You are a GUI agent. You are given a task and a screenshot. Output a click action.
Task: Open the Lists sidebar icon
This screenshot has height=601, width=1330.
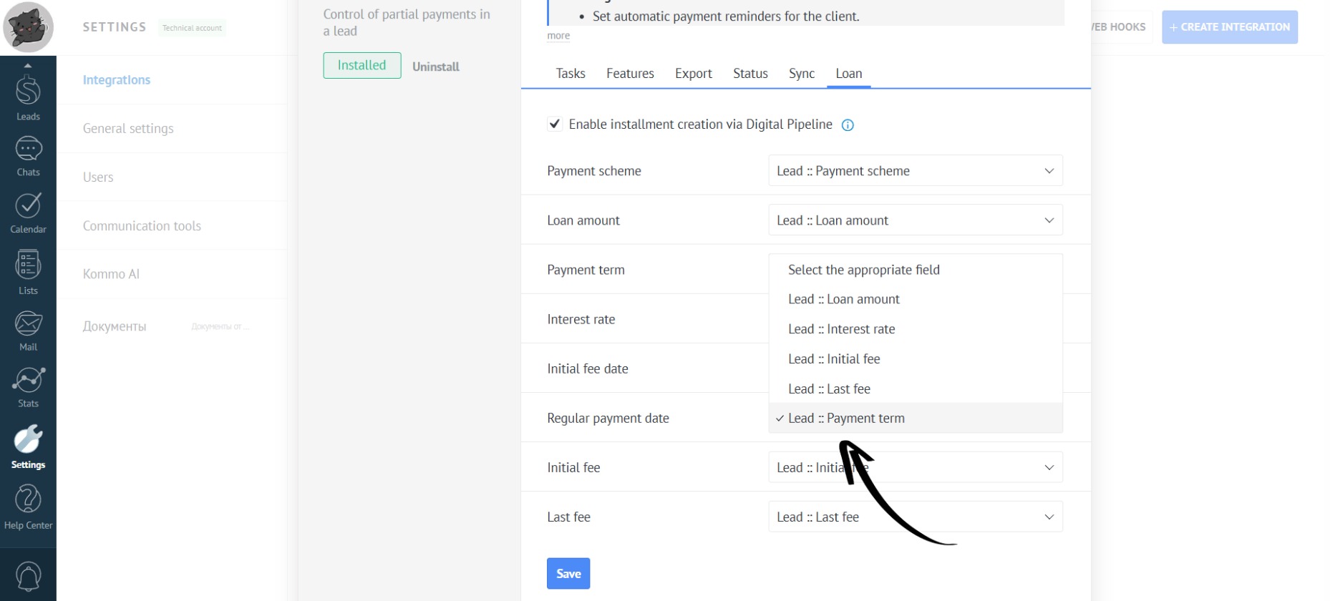pyautogui.click(x=28, y=272)
